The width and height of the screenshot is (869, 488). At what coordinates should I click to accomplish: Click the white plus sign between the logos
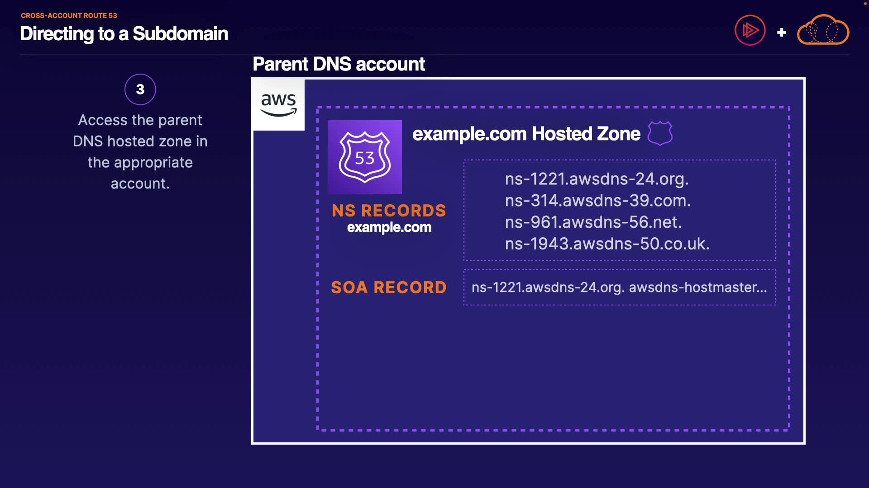tap(781, 33)
